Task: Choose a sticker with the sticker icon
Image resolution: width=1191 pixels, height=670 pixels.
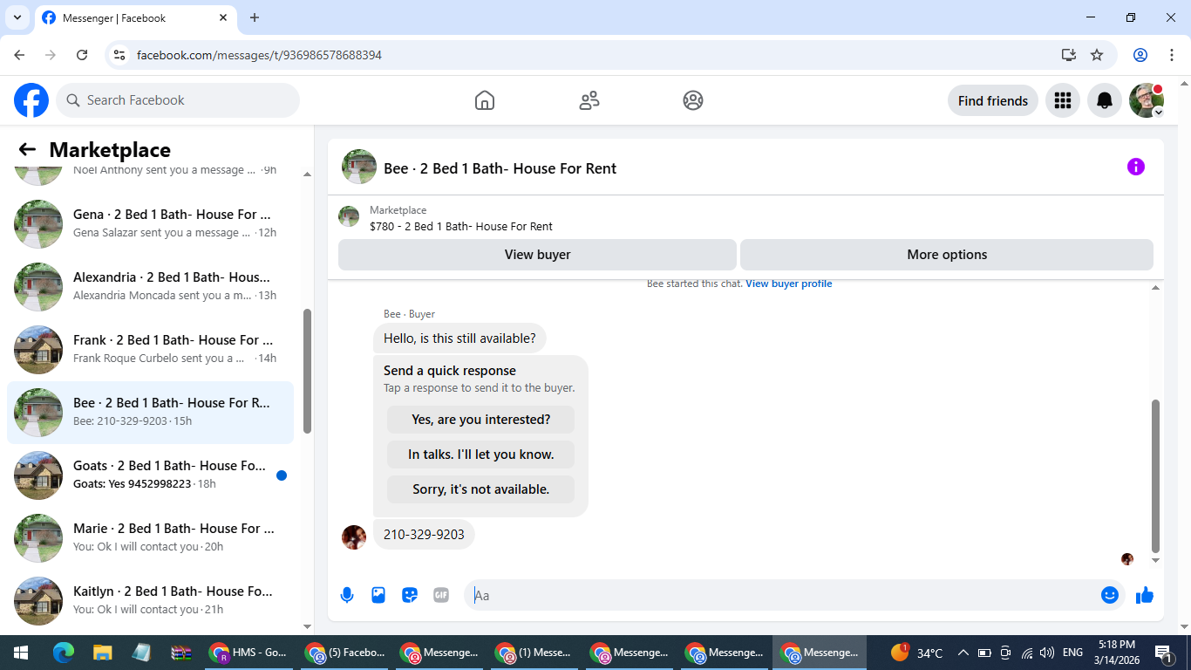Action: (410, 595)
